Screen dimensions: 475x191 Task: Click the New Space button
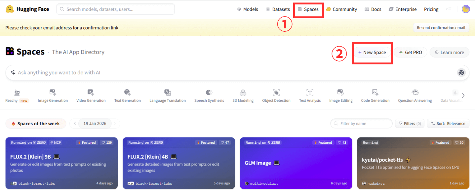(x=372, y=53)
